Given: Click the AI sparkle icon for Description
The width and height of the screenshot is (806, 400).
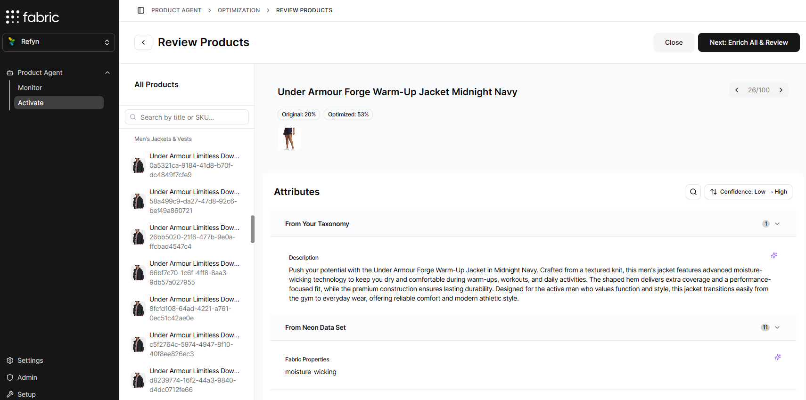Looking at the screenshot, I should [x=774, y=255].
